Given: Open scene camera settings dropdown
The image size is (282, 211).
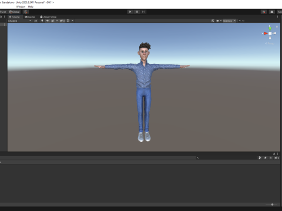Looking at the screenshot, I should coord(219,21).
